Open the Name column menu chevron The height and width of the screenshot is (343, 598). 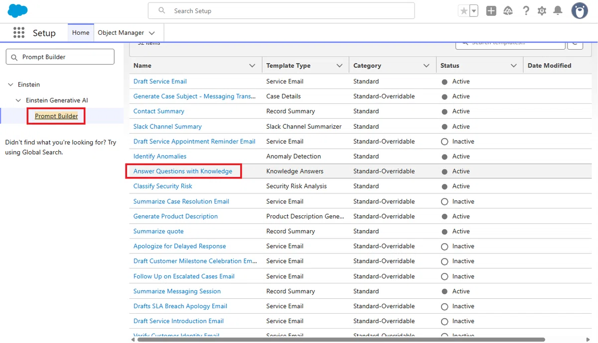coord(252,66)
